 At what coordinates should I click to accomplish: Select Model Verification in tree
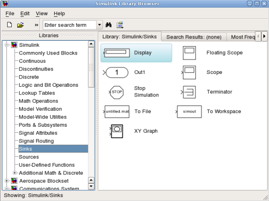(x=41, y=109)
